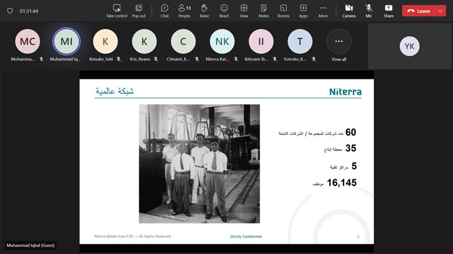Open the More actions menu

point(323,10)
